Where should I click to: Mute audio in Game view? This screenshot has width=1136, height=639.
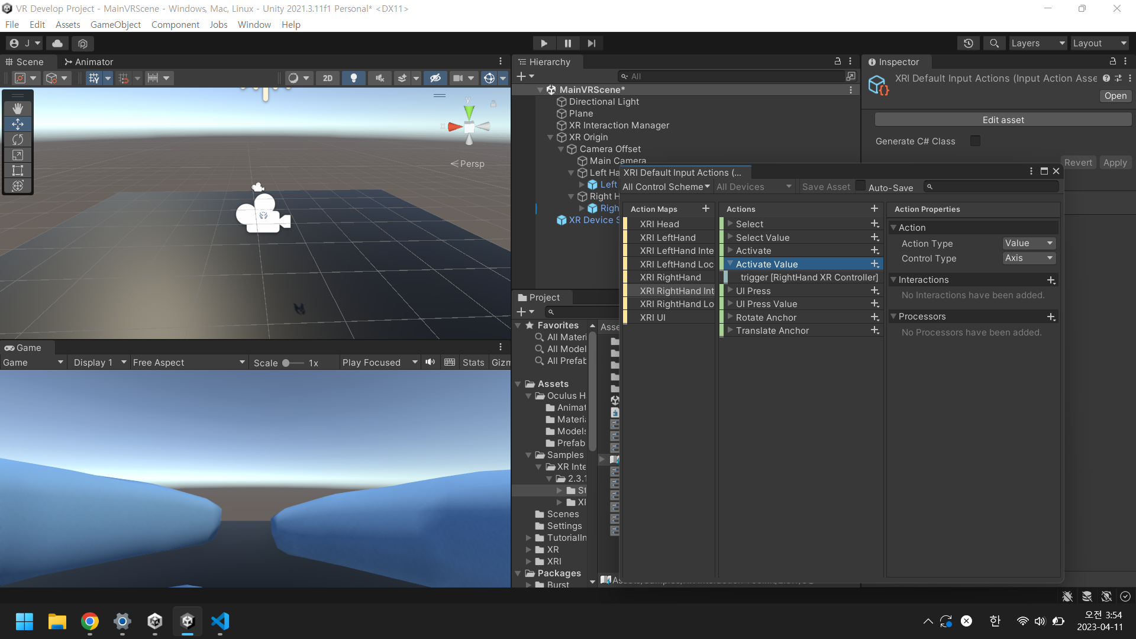tap(430, 362)
